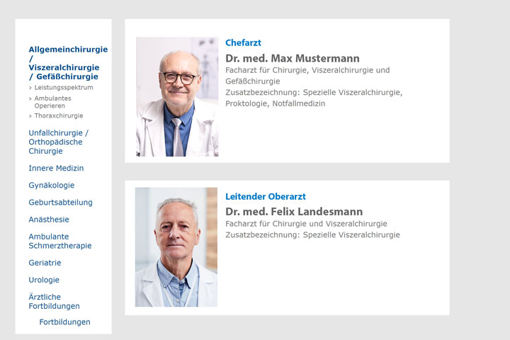Open Allgemeinchirurgie / Viszeralchirurgie / Gefäßchirurgie section
Screen dimensions: 510x340
point(68,63)
